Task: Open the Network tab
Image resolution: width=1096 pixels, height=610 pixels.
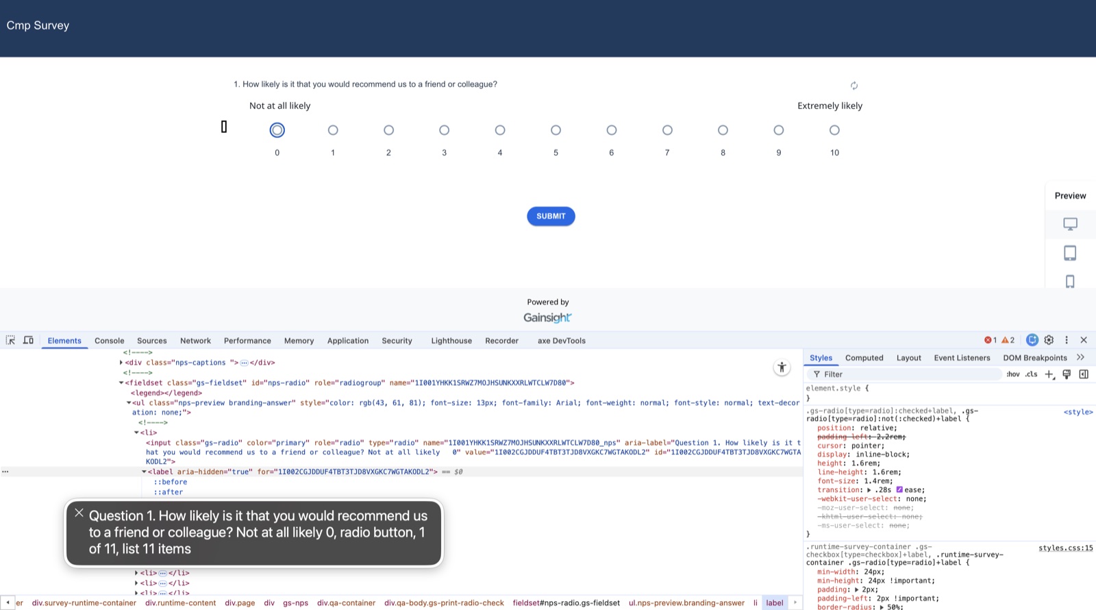Action: (195, 341)
